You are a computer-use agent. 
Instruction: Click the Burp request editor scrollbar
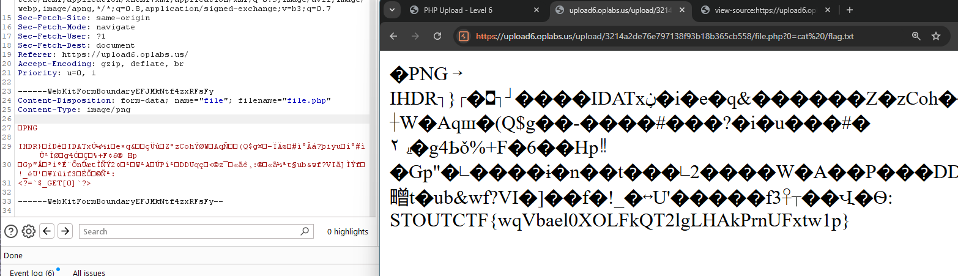click(x=373, y=108)
